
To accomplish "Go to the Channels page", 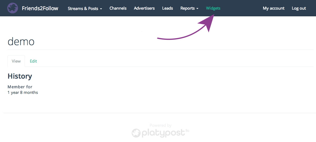I will (x=118, y=8).
